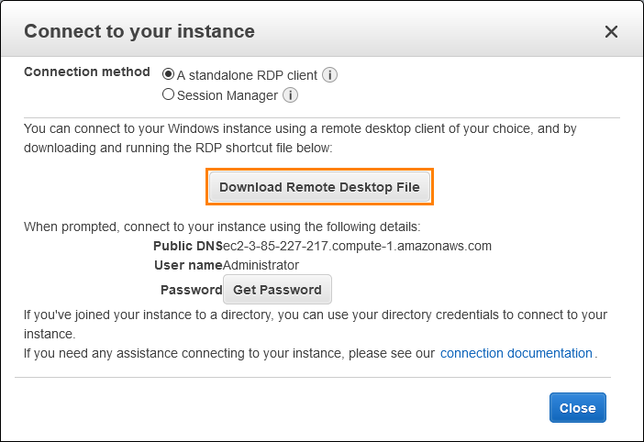Open the connection documentation link
The height and width of the screenshot is (442, 644).
(x=516, y=353)
